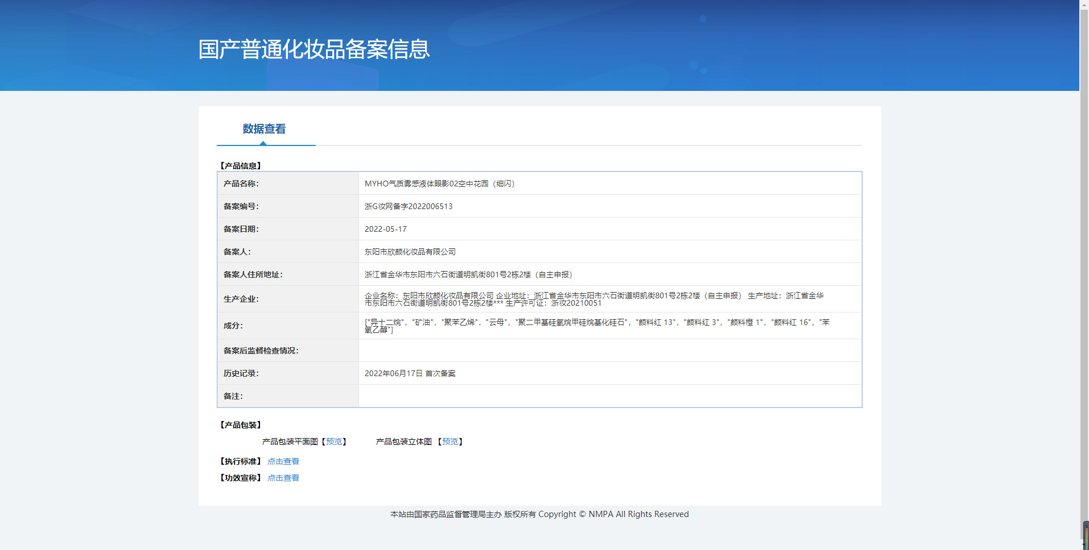
Task: Click the empty 备案后监督检查情况 cell
Action: point(610,351)
